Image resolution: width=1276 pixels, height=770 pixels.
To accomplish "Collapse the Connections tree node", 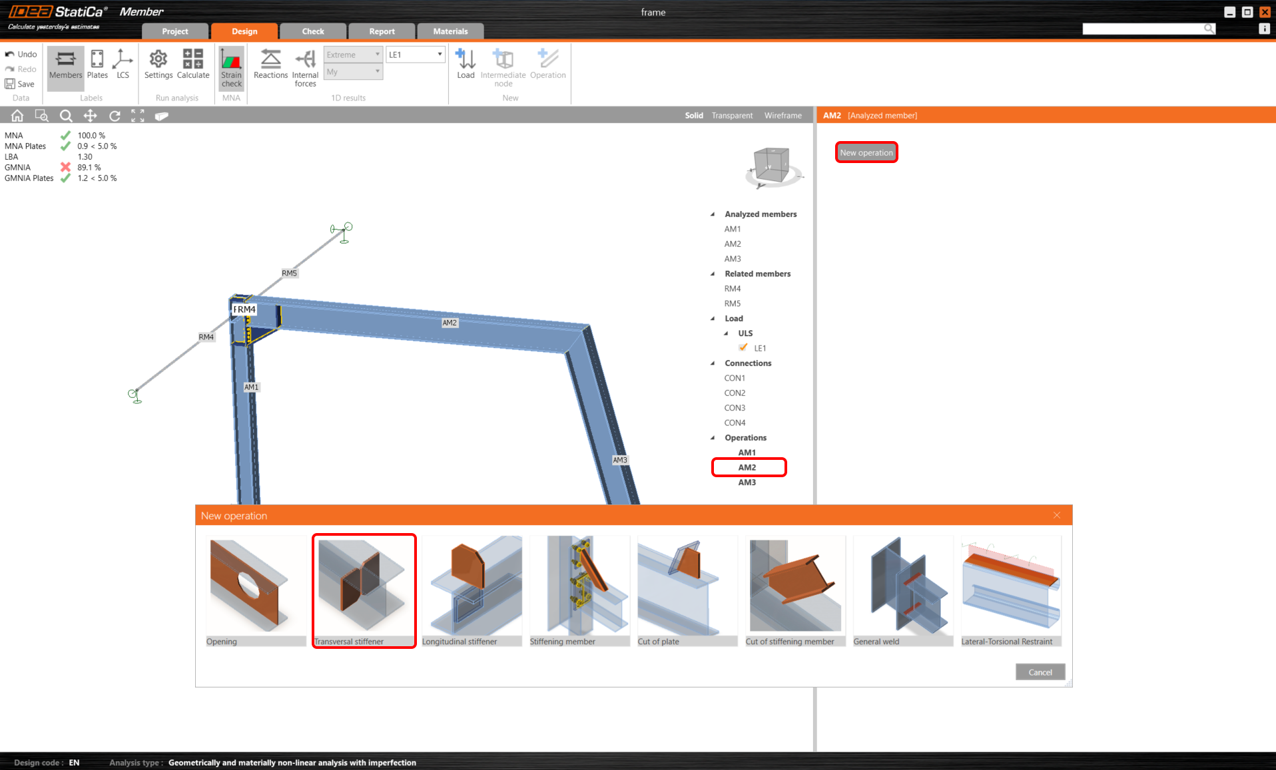I will pos(713,363).
